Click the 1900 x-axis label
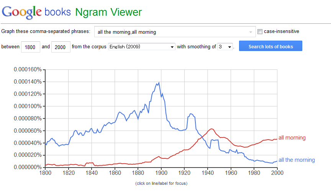This screenshot has height=194, width=331. click(x=161, y=172)
